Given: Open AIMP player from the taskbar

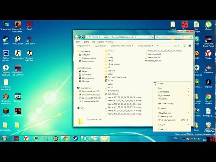Looking at the screenshot, I should 56,139.
